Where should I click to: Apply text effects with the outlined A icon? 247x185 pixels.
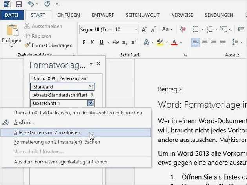coord(147,42)
